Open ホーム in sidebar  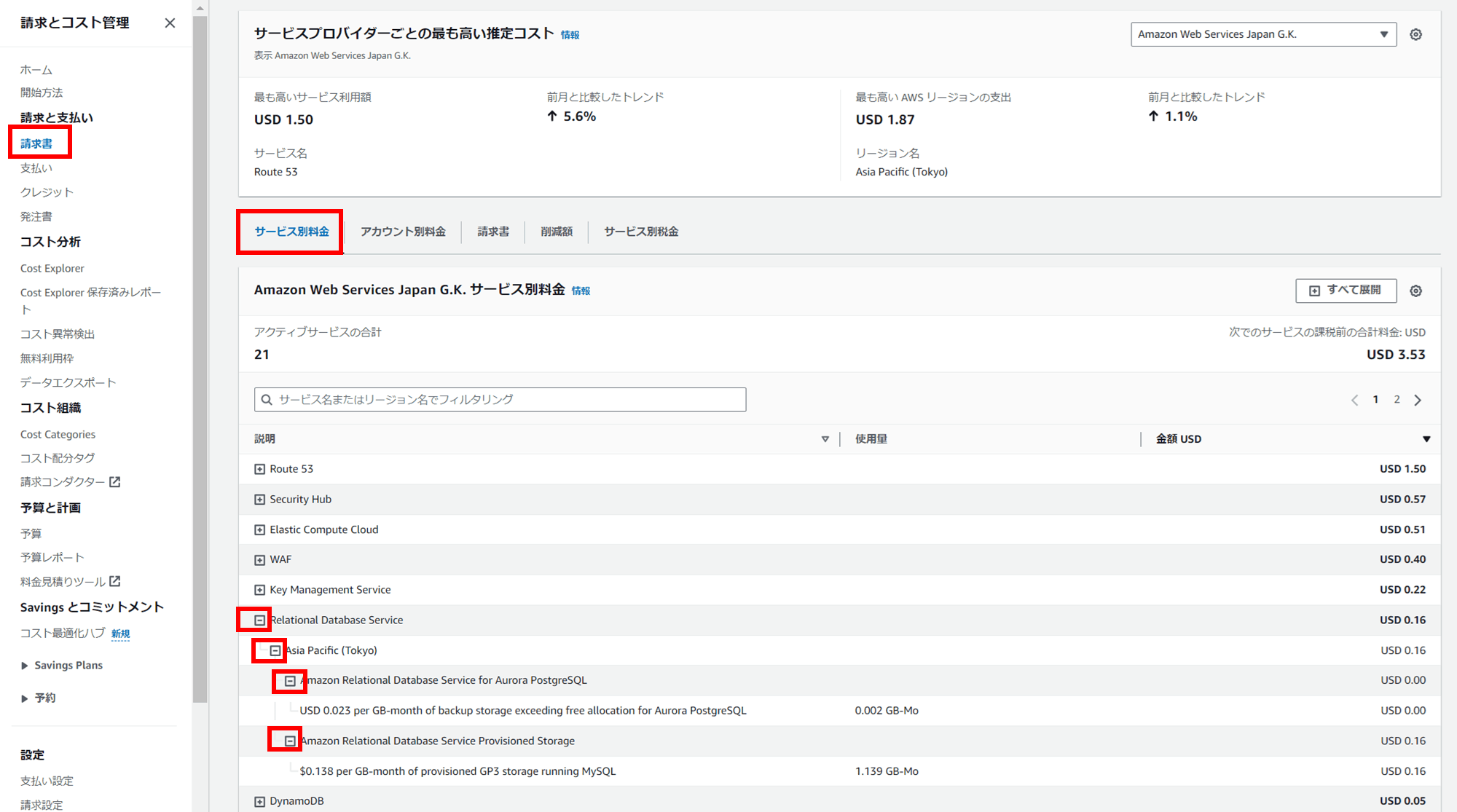pyautogui.click(x=36, y=70)
